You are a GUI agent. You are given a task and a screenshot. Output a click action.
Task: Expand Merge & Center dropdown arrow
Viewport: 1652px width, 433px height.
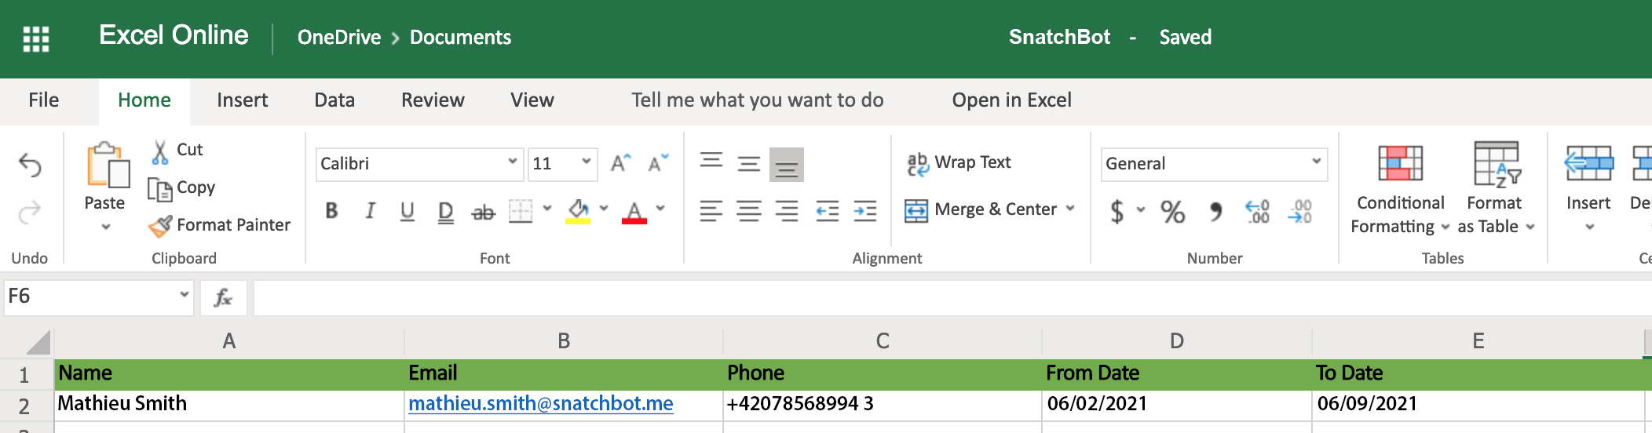pos(1070,209)
